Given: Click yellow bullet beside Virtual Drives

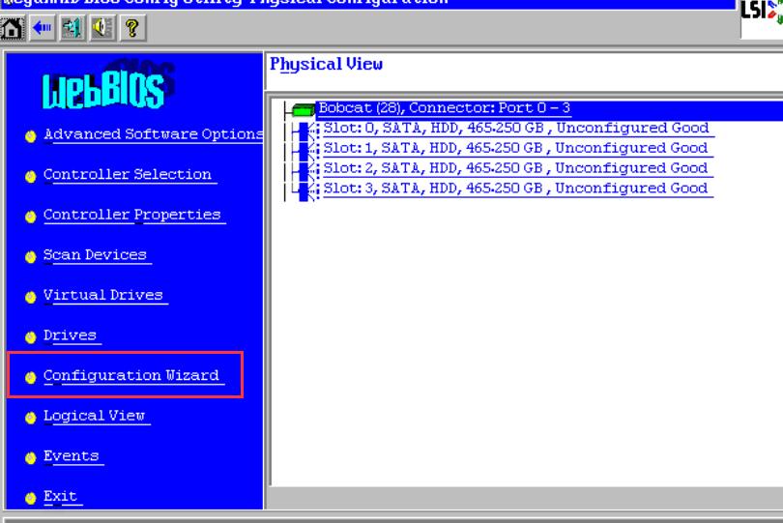Looking at the screenshot, I should (x=31, y=297).
